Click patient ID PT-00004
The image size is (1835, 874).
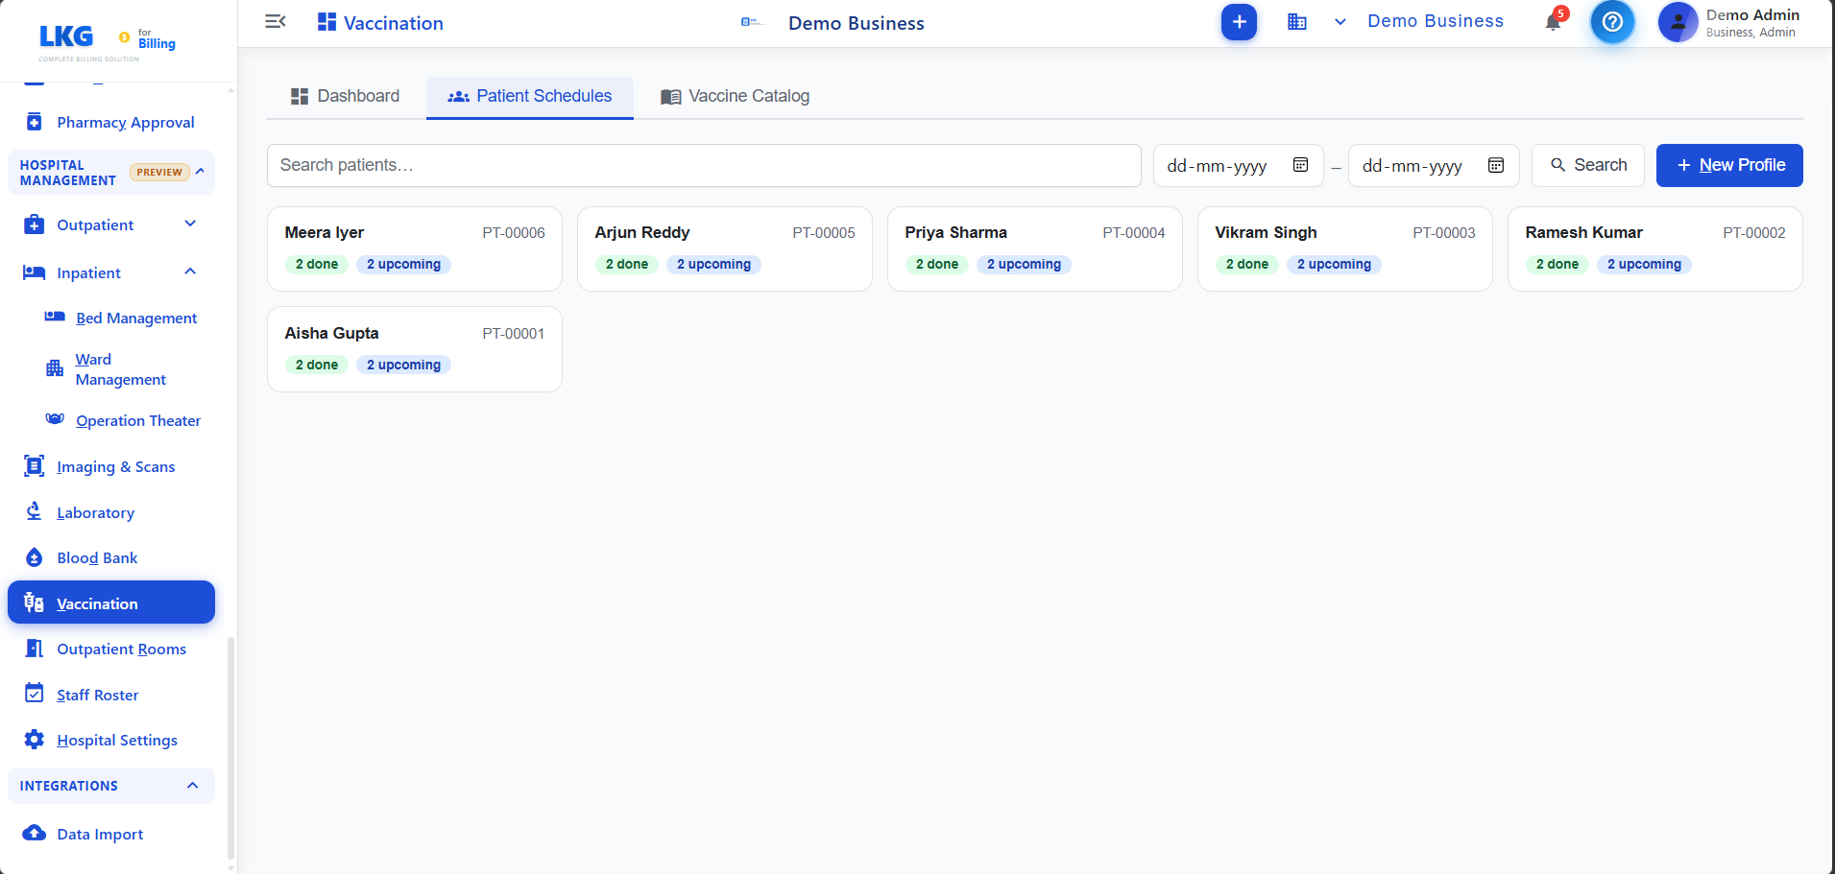1134,232
